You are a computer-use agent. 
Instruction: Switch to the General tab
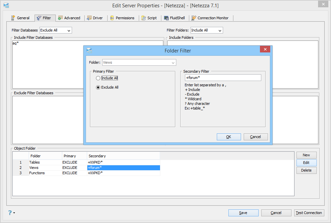pyautogui.click(x=21, y=18)
